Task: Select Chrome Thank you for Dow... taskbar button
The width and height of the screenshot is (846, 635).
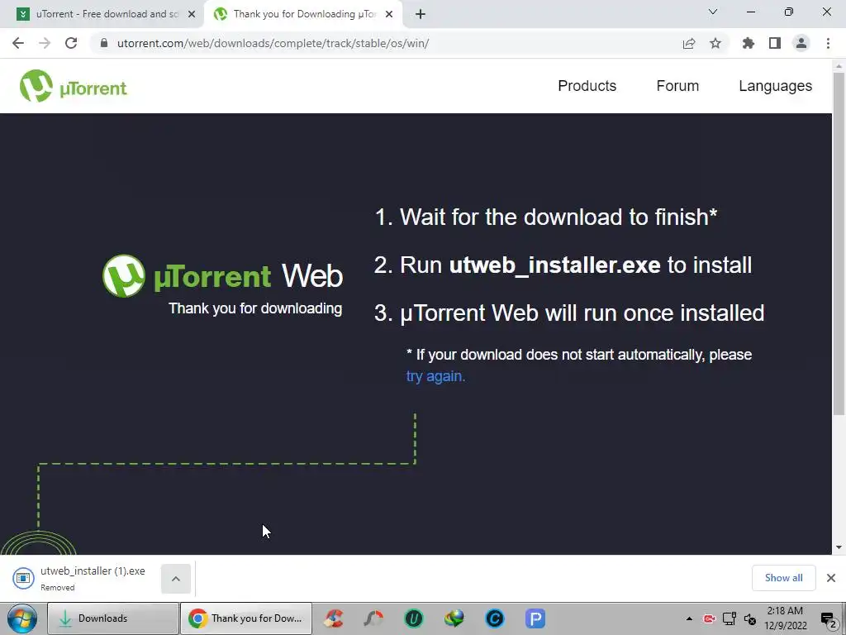Action: tap(246, 618)
